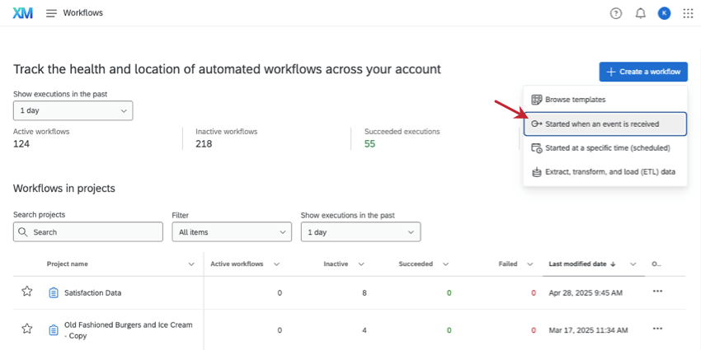Open the help question mark icon
The image size is (701, 350).
[615, 13]
